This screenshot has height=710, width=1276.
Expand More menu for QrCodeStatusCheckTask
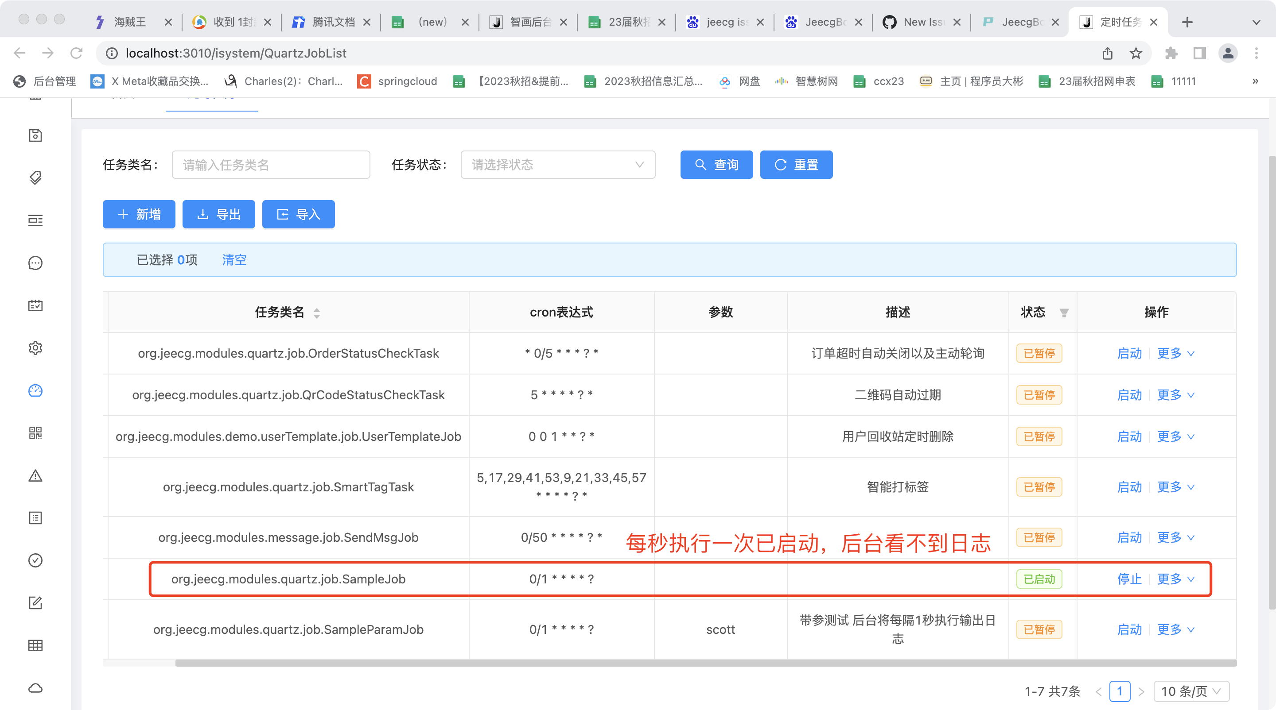[1175, 395]
